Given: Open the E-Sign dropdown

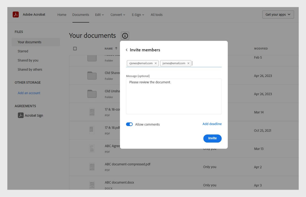Looking at the screenshot, I should pos(137,15).
